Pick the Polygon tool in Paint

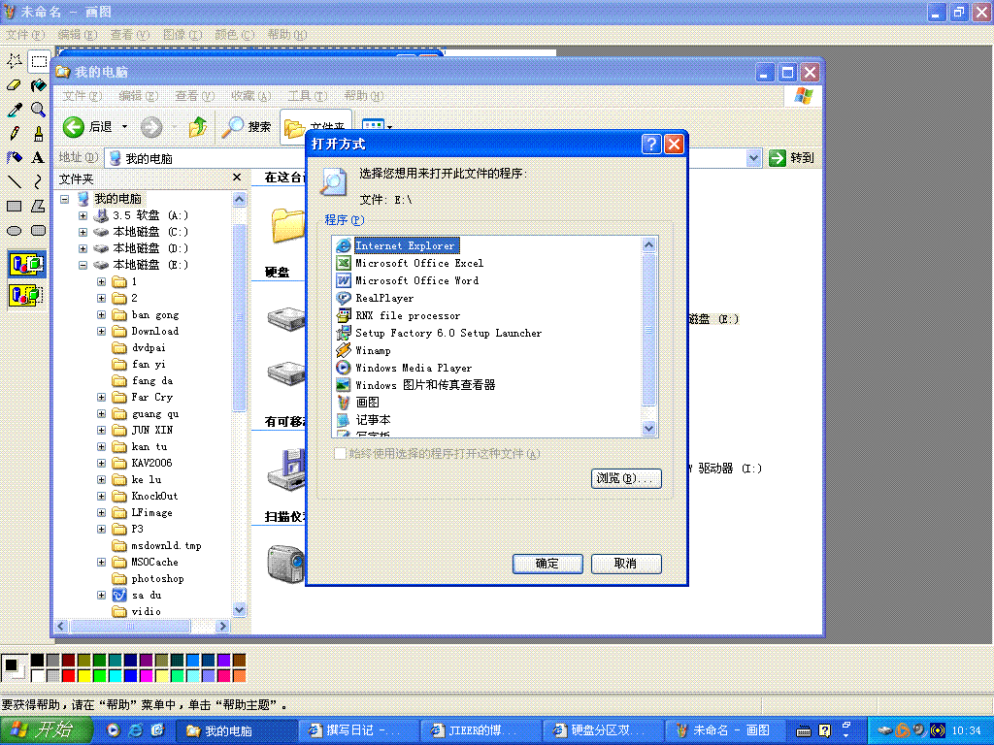click(39, 206)
